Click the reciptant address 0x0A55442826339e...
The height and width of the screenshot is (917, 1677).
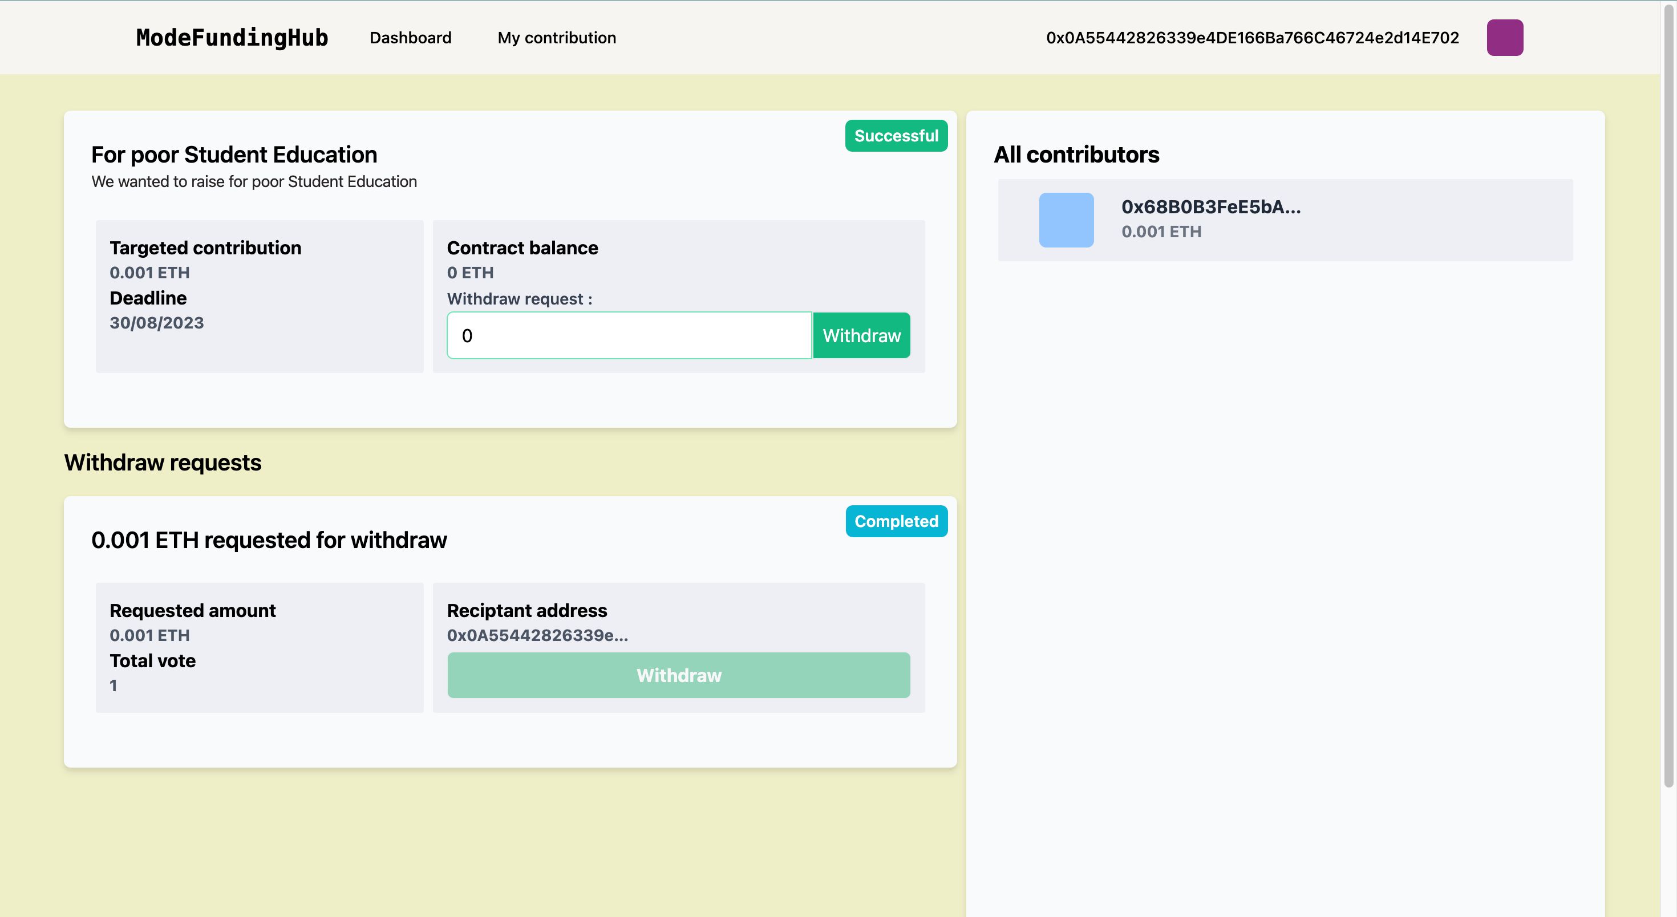tap(537, 635)
